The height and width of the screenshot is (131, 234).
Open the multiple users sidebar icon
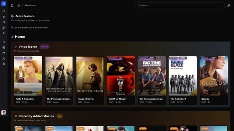point(4,59)
